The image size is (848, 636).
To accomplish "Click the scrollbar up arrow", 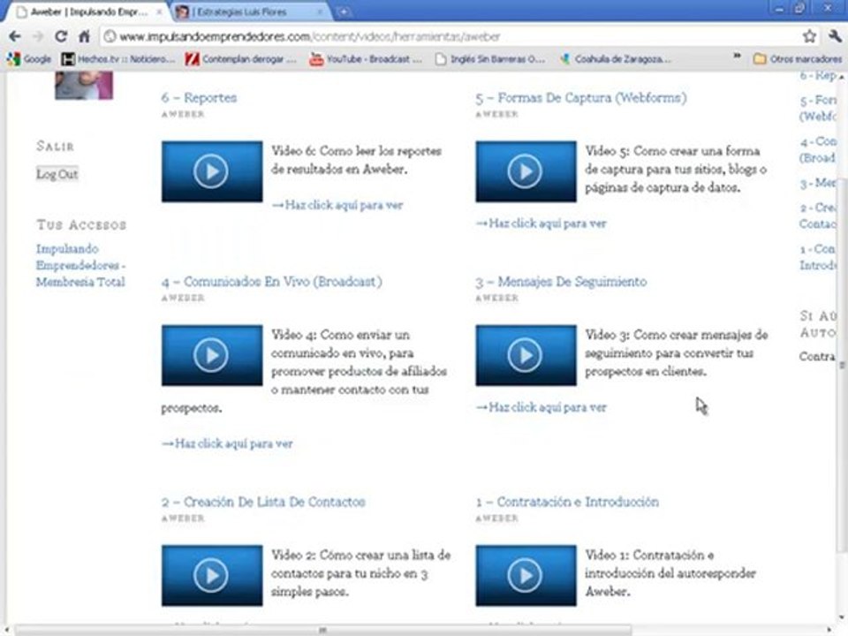I will tap(842, 77).
